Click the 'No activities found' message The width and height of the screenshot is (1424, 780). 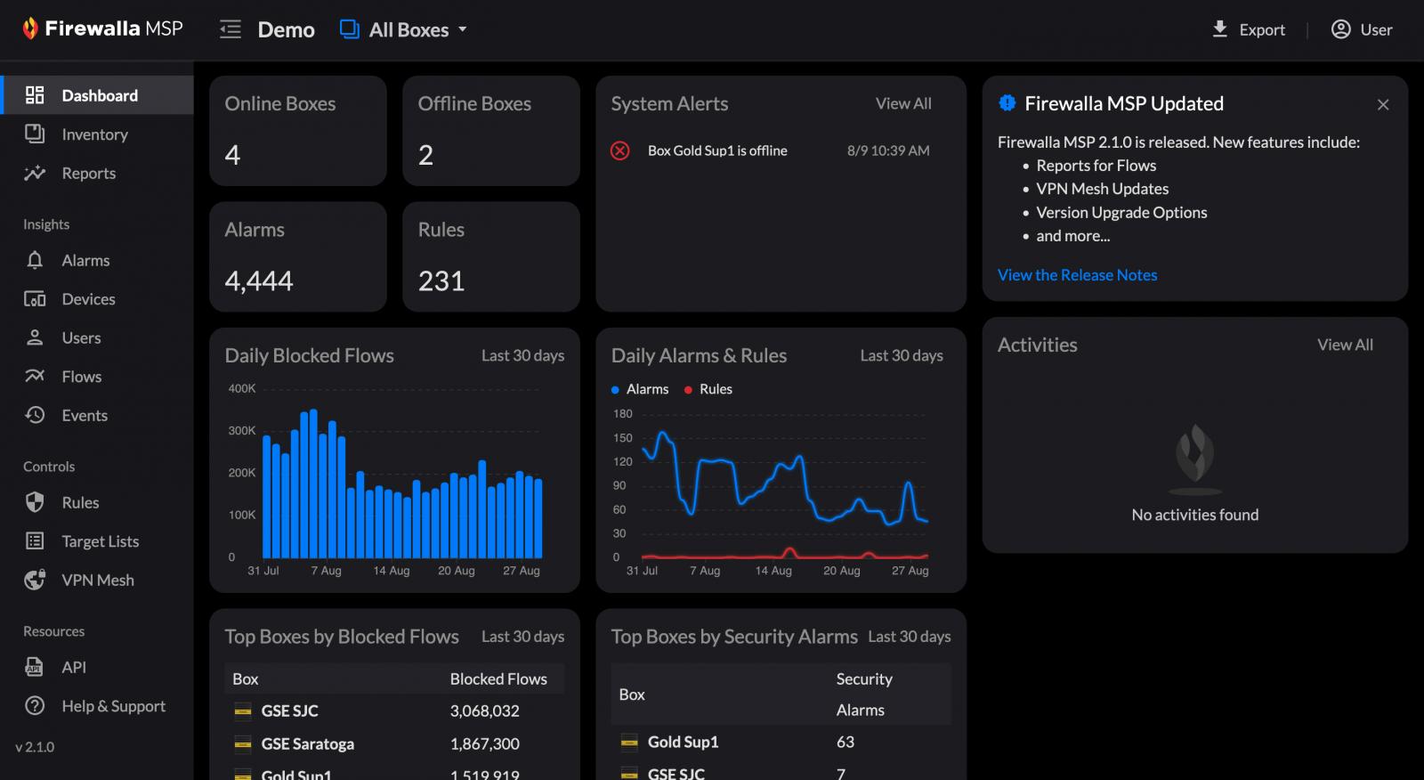pyautogui.click(x=1194, y=515)
